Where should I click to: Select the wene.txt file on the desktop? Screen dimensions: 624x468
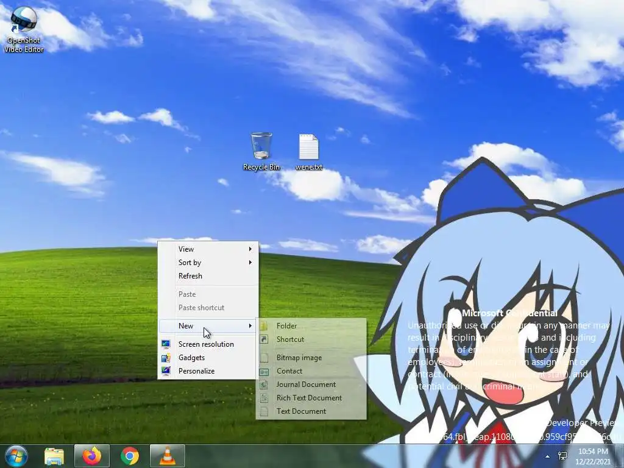(x=309, y=152)
